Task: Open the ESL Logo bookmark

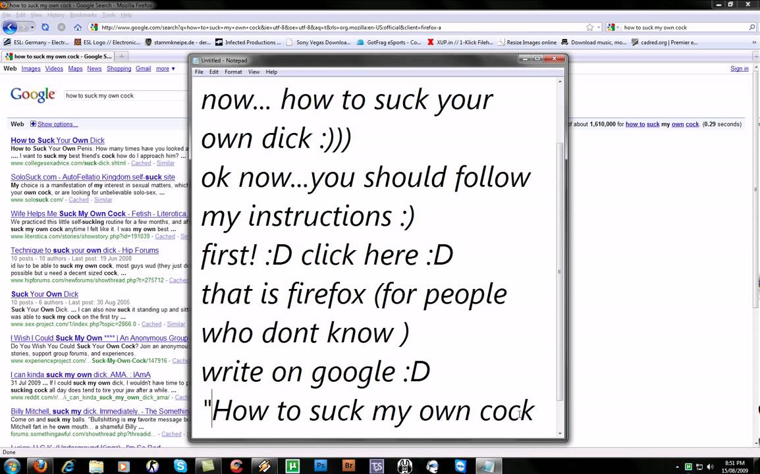Action: (x=107, y=43)
